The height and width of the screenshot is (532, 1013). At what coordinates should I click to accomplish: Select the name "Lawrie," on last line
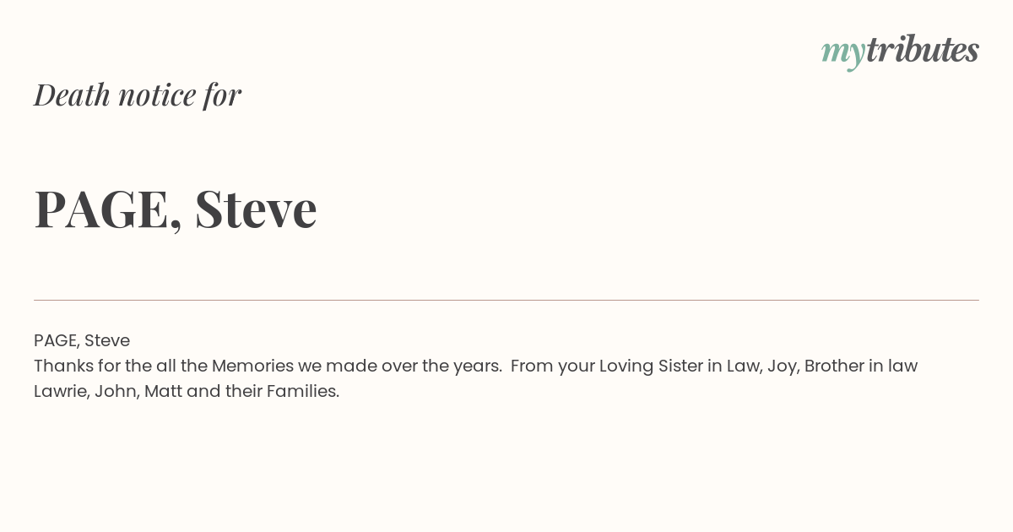pyautogui.click(x=62, y=391)
